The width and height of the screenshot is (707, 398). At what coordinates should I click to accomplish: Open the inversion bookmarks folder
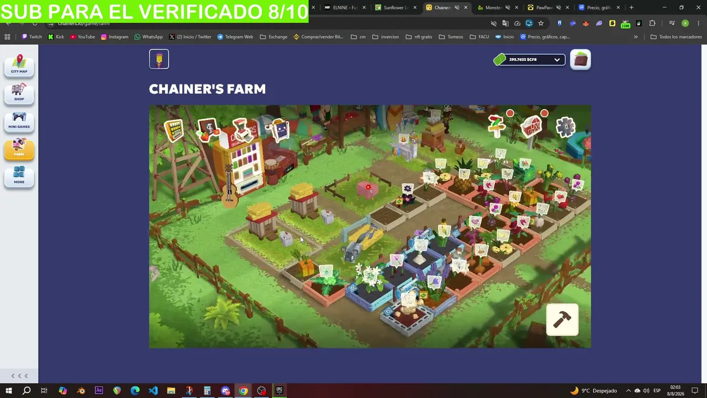click(x=386, y=37)
